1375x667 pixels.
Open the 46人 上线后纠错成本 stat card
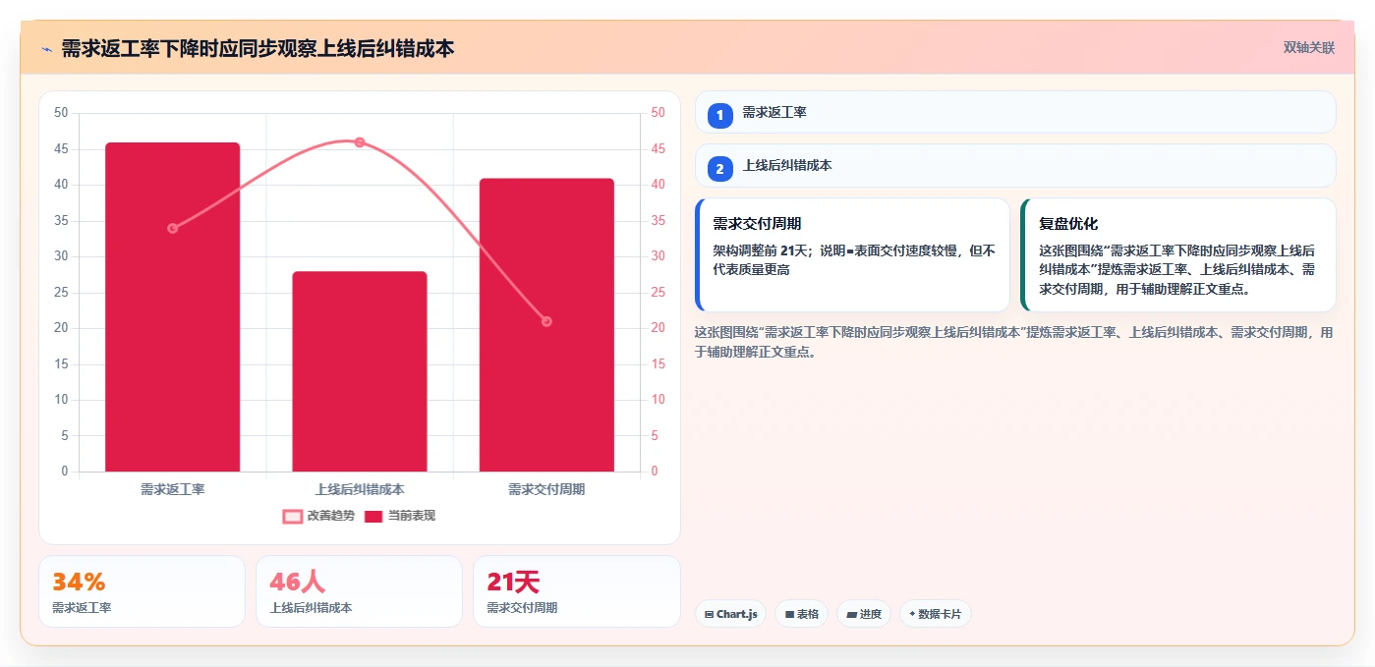coord(359,591)
